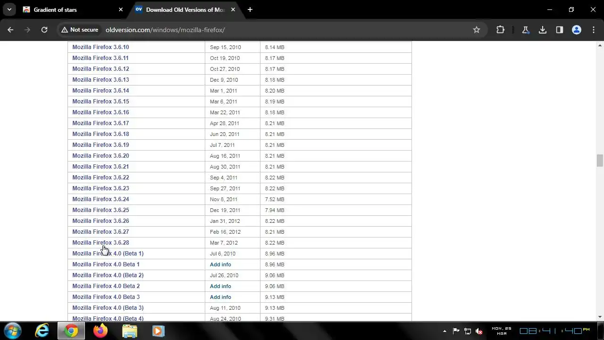The height and width of the screenshot is (340, 604).
Task: Open Mozilla Firefox 3.6.17 link
Action: pyautogui.click(x=101, y=123)
